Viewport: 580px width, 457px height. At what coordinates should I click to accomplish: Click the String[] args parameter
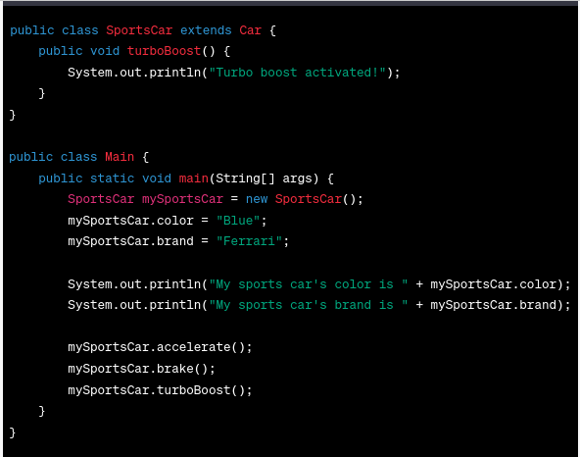click(264, 178)
